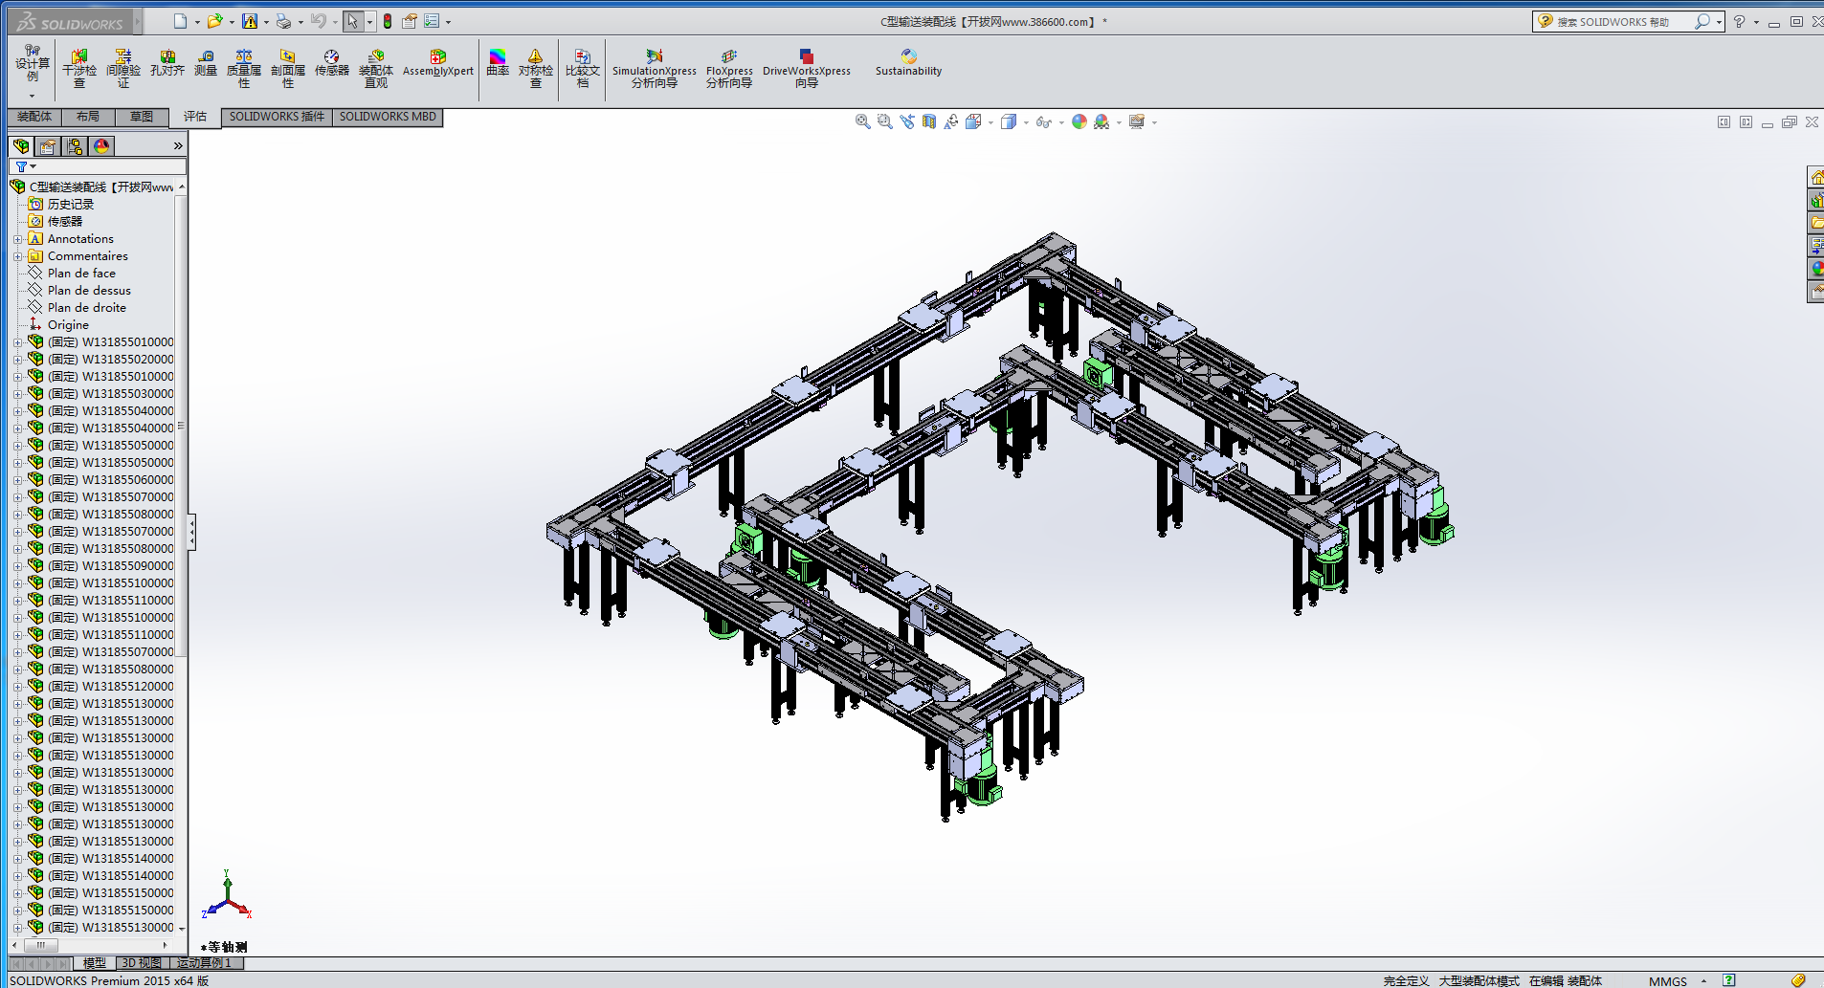This screenshot has width=1824, height=988.
Task: Click the Zoom to Fit icon
Action: (x=862, y=121)
